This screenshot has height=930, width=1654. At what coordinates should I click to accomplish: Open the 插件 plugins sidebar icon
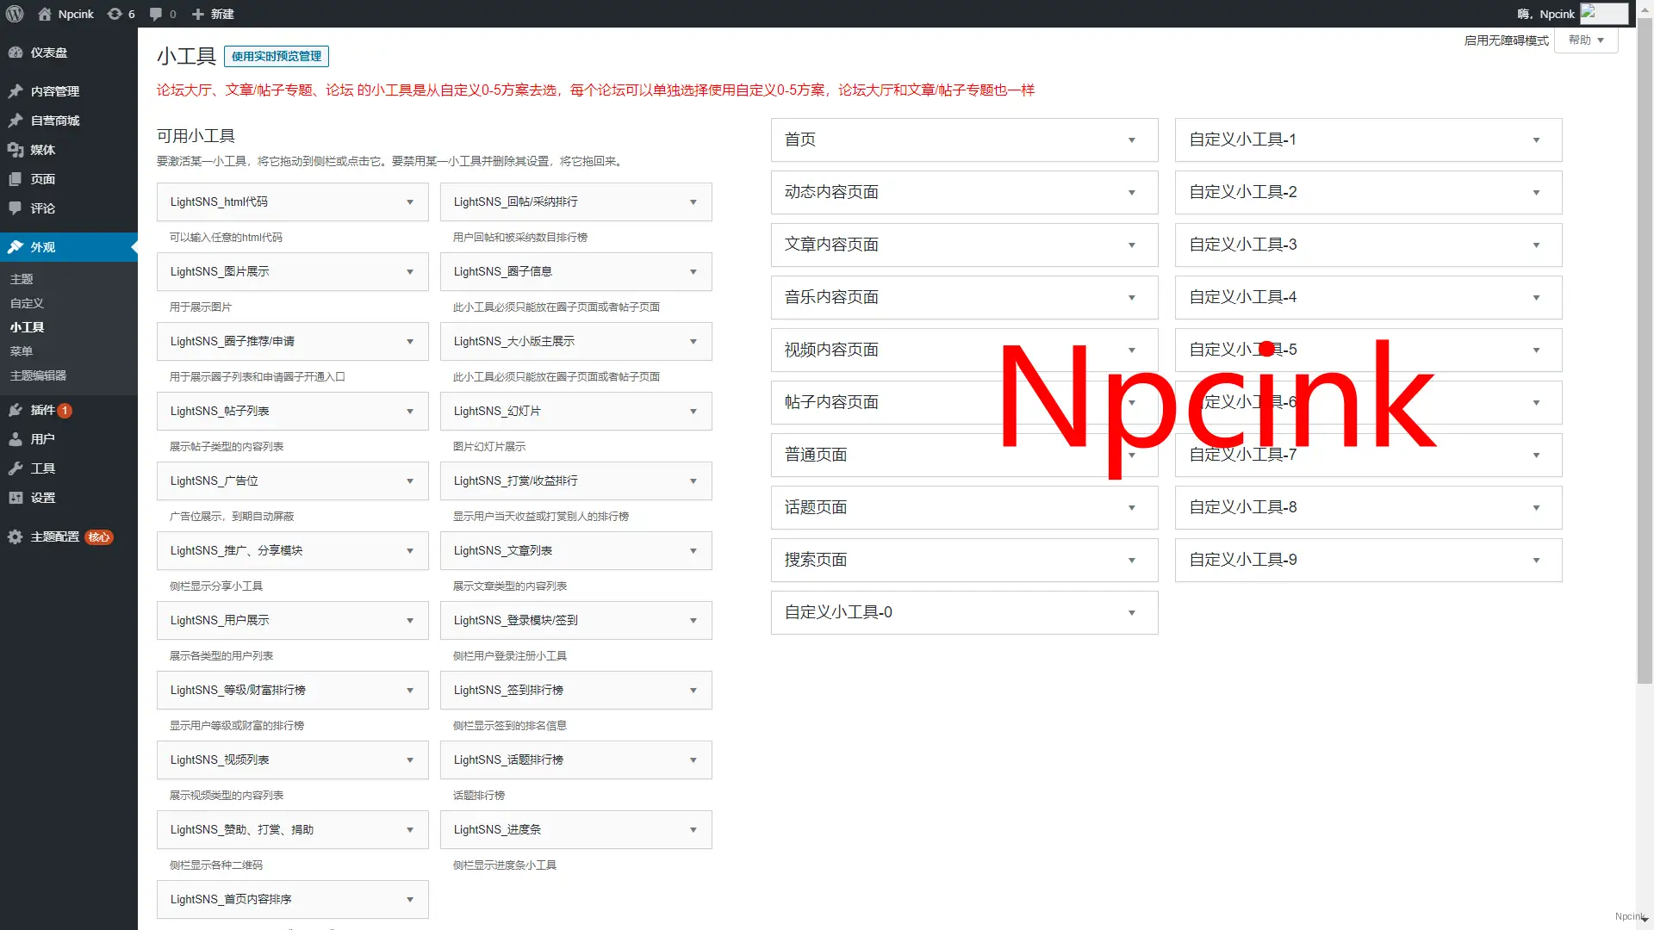click(40, 411)
